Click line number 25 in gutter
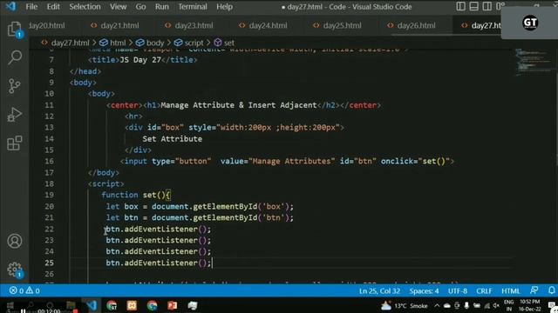558x313 pixels. click(49, 263)
